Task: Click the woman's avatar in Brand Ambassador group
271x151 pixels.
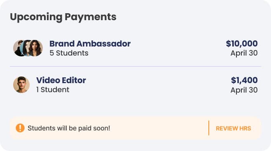Action: 35,48
